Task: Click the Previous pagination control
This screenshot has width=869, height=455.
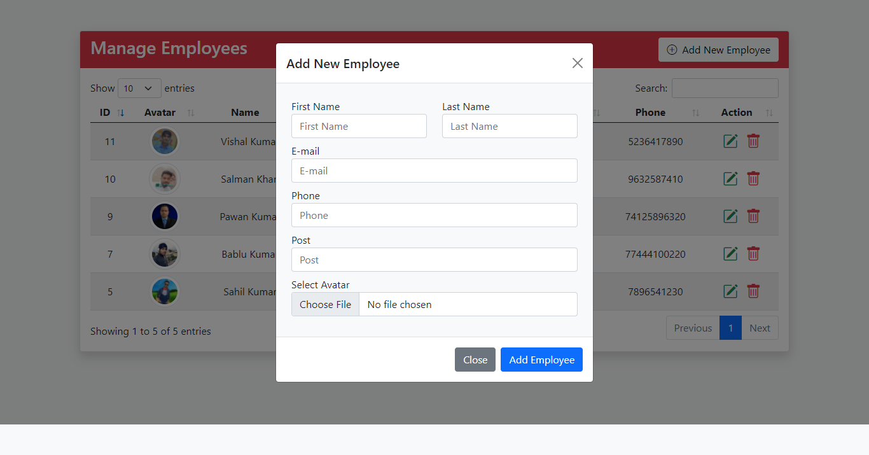Action: [692, 328]
